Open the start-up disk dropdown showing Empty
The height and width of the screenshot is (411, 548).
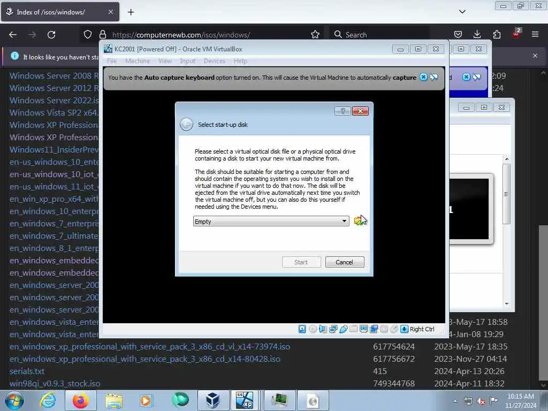coord(271,221)
